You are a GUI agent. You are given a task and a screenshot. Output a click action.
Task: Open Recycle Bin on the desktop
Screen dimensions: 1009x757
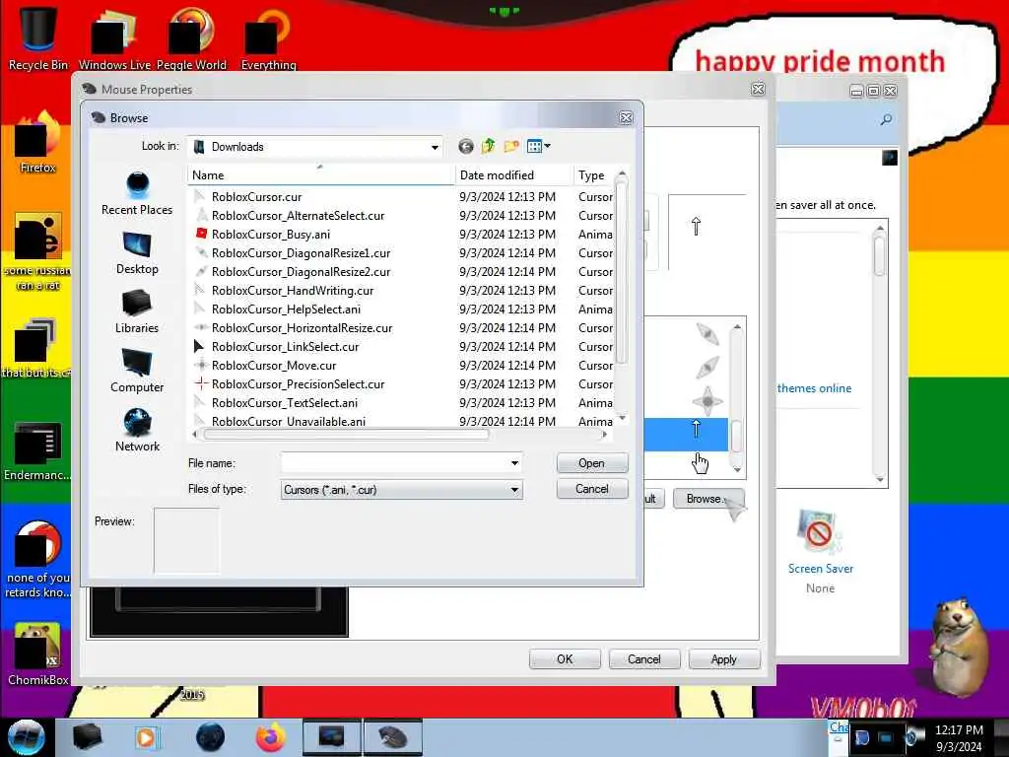pos(38,37)
